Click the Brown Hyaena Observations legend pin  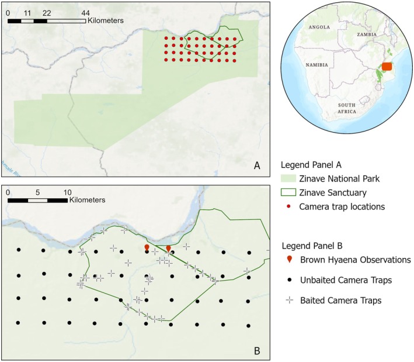coord(290,259)
